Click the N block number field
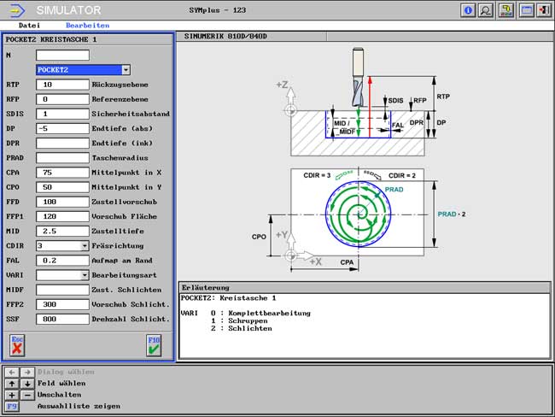This screenshot has width=555, height=417. tap(62, 56)
